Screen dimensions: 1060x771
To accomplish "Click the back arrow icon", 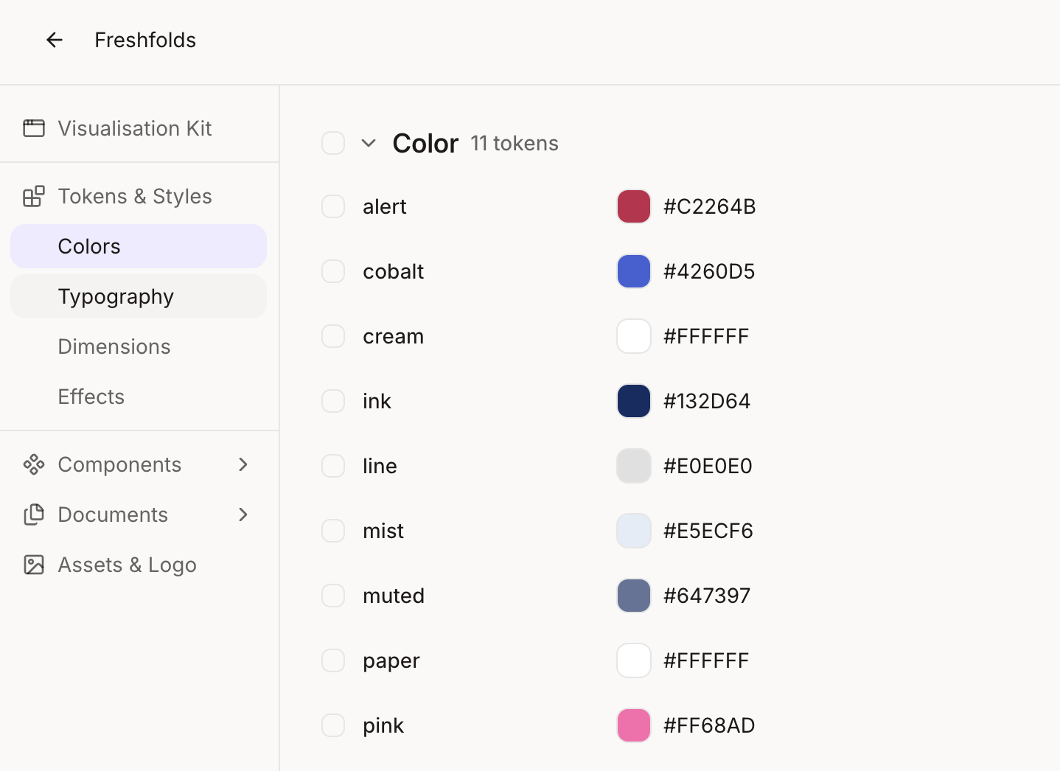I will pyautogui.click(x=55, y=40).
